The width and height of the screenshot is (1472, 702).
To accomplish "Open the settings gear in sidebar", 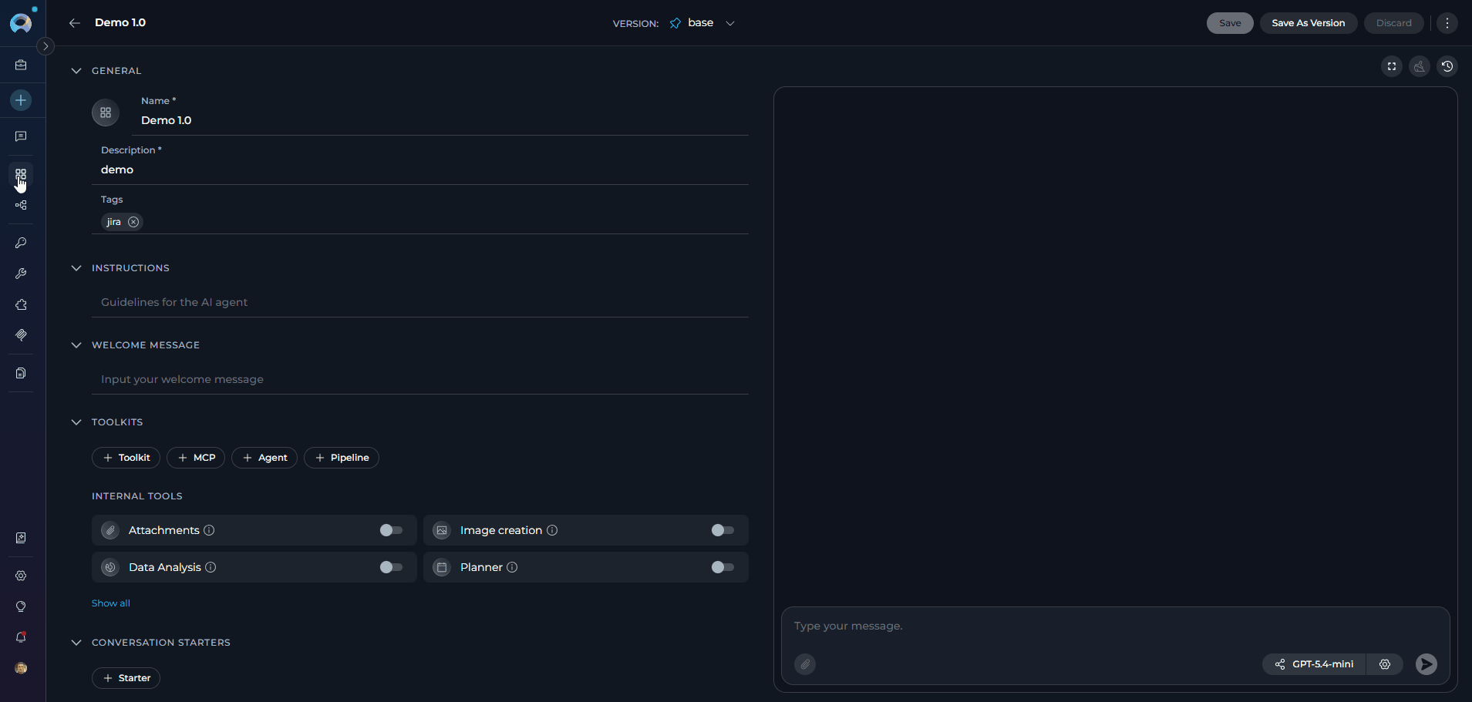I will [21, 576].
